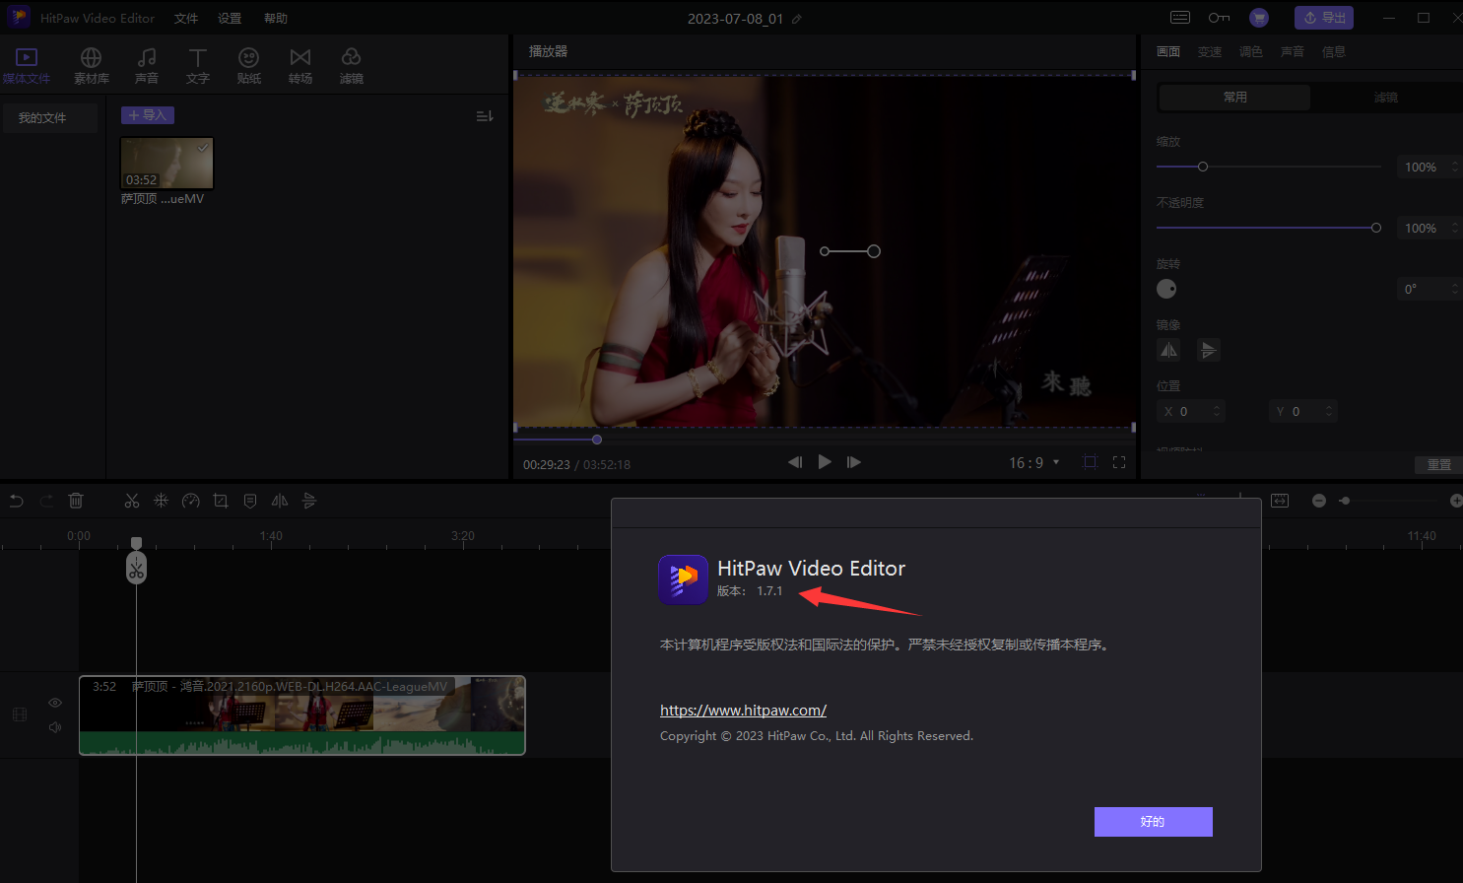This screenshot has height=883, width=1463.
Task: Open the 帮助 menu
Action: tap(276, 19)
